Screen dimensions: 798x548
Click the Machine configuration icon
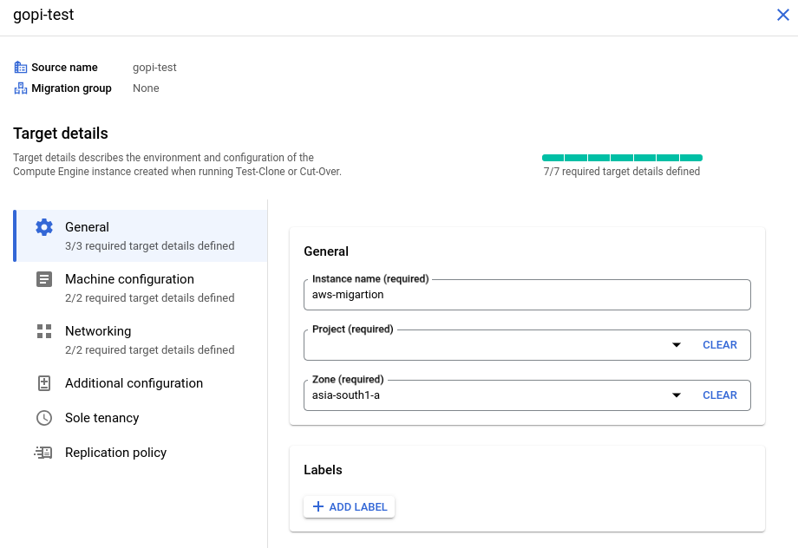point(44,279)
